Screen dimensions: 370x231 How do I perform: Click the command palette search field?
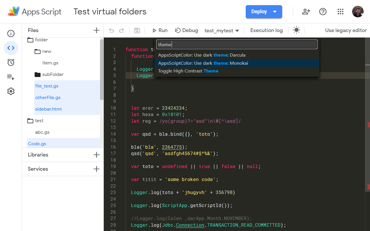pyautogui.click(x=236, y=44)
